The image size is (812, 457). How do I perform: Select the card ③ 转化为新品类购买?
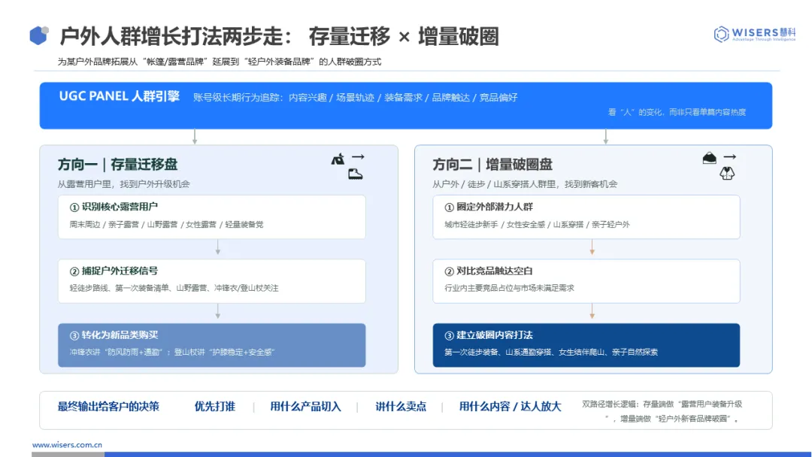(212, 345)
